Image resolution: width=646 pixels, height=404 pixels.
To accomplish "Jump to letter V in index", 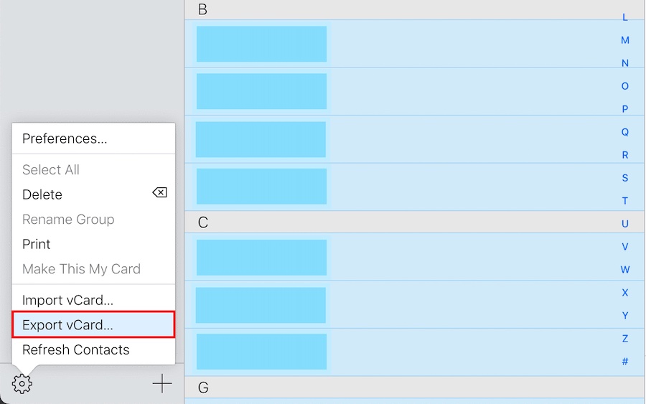I will point(625,247).
